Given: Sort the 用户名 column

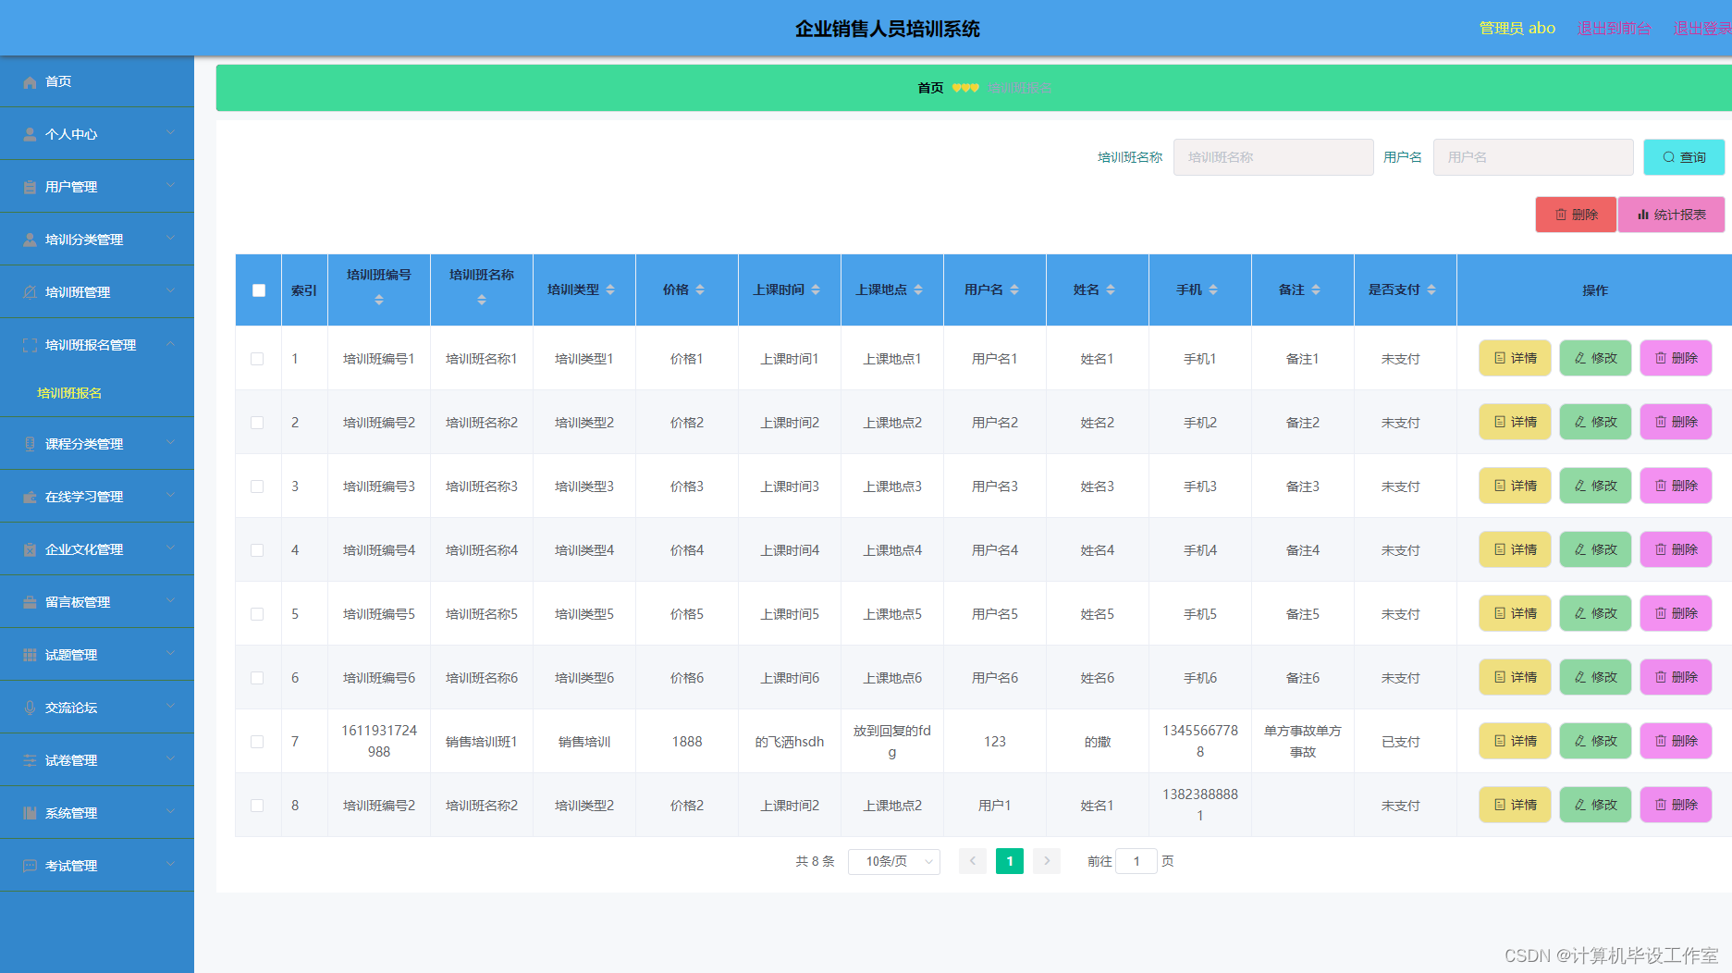Looking at the screenshot, I should coord(1014,289).
